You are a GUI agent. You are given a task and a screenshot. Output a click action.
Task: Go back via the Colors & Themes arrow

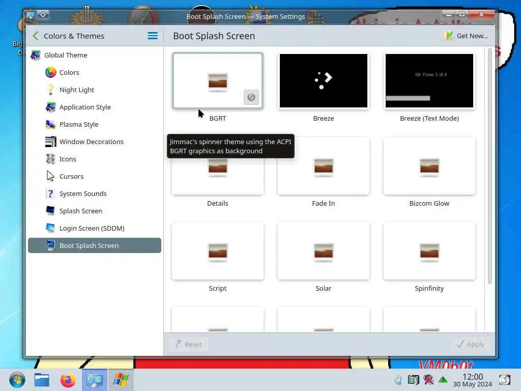(x=36, y=36)
